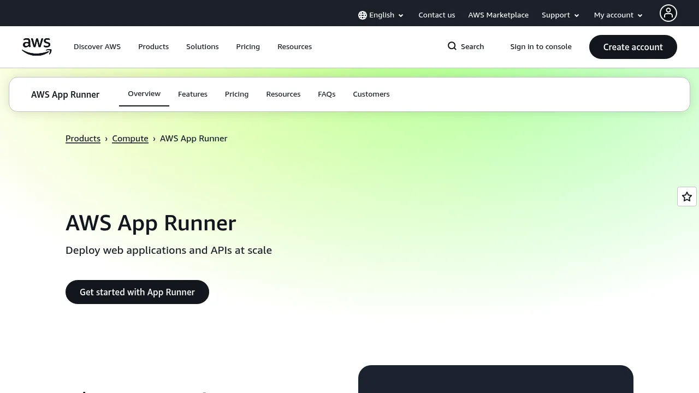Select the Overview tab
The image size is (699, 393).
pos(144,94)
